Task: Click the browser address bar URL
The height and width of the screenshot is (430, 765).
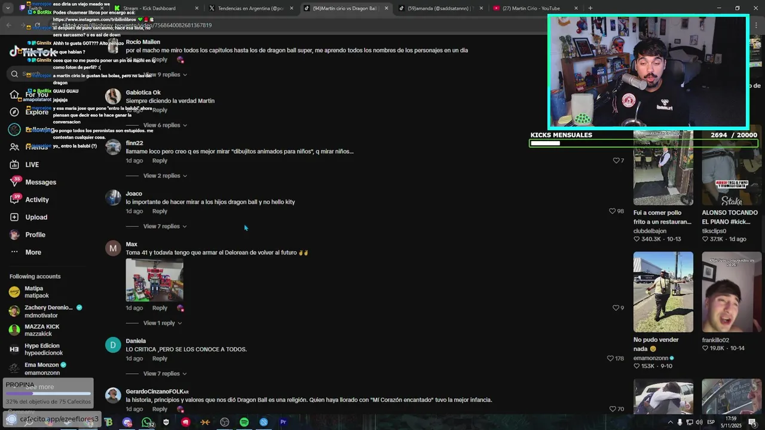Action: tap(137, 26)
